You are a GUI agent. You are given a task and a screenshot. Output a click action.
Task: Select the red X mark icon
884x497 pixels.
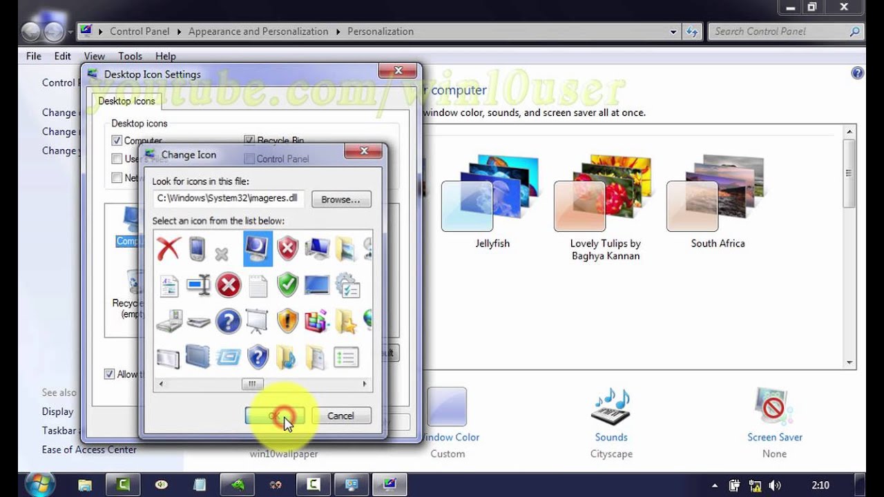click(x=169, y=248)
